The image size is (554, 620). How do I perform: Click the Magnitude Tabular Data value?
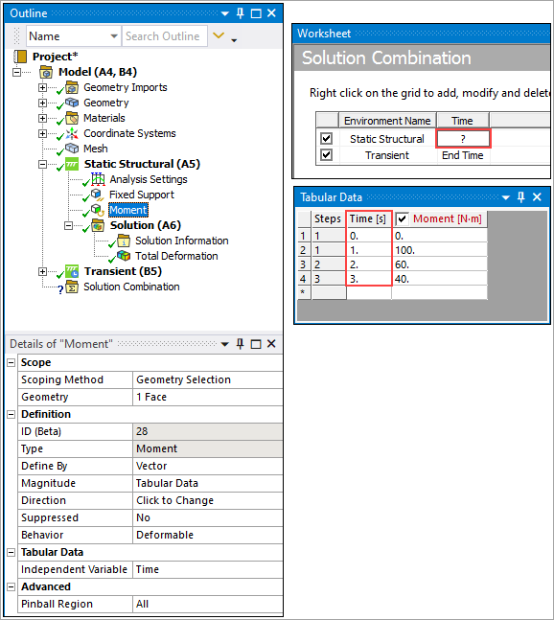click(208, 483)
